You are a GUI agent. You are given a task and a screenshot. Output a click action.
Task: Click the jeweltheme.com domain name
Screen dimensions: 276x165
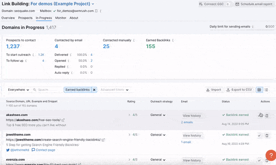coord(18,135)
